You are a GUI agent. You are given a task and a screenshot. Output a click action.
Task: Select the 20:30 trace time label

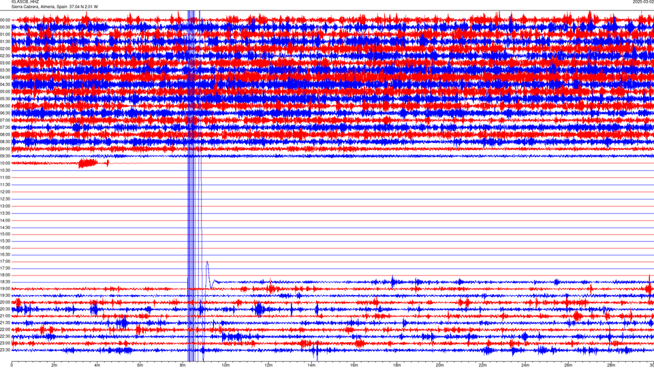click(x=5, y=309)
